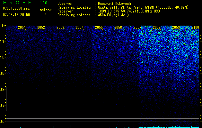The width and height of the screenshot is (202, 128).
Task: Click the 0.9 frequency axis label
Action: (x=2, y=74)
